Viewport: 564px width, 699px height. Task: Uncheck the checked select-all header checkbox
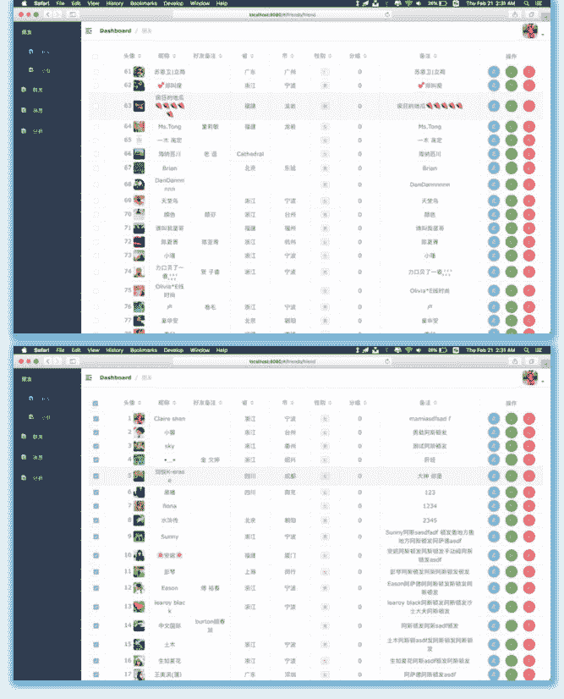coord(96,403)
